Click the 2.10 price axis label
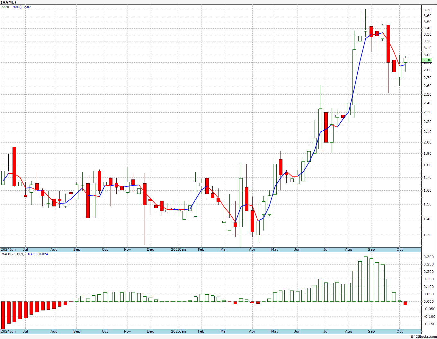Image resolution: width=437 pixels, height=339 pixels. (x=427, y=132)
